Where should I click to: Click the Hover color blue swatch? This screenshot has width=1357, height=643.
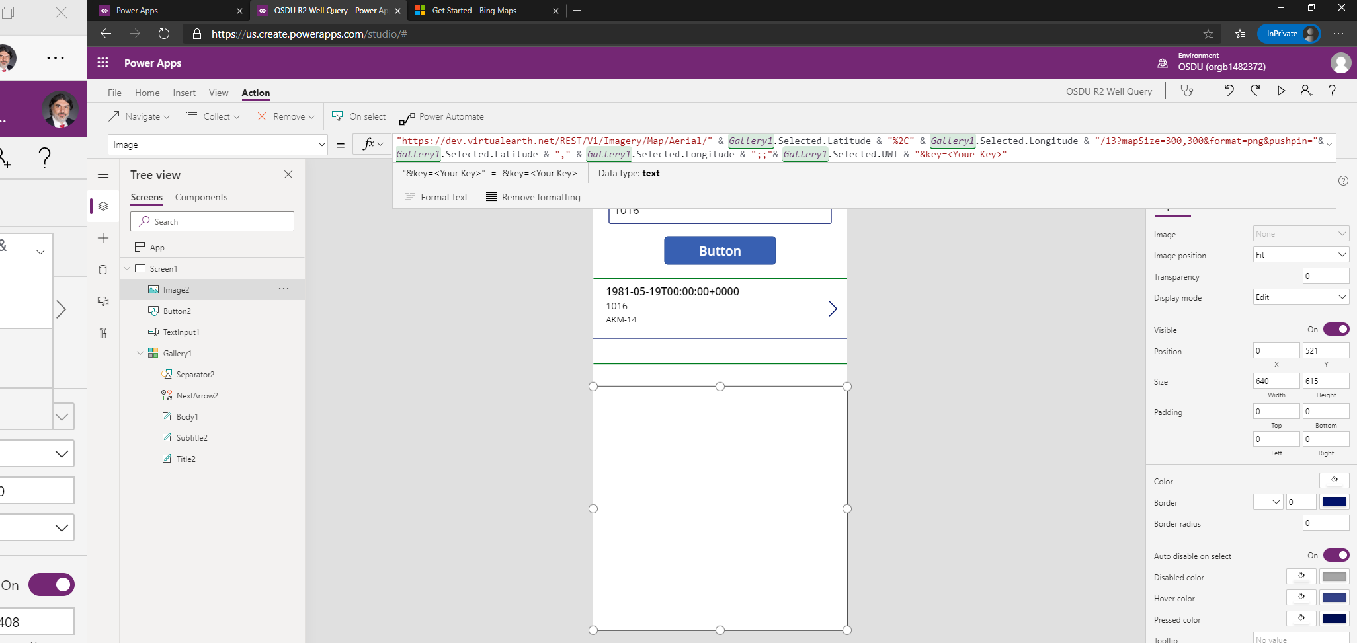point(1334,597)
